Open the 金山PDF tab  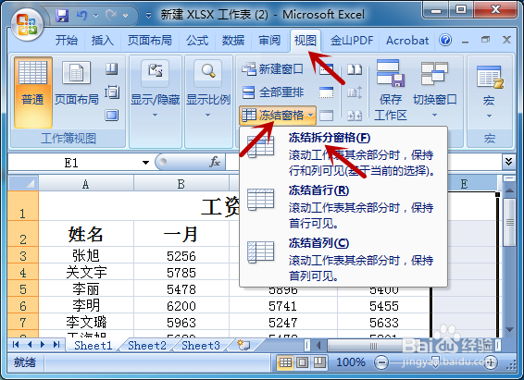352,41
